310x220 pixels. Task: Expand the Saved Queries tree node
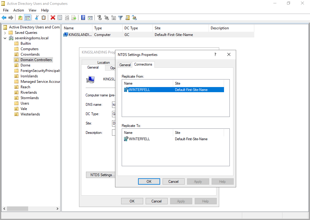pyautogui.click(x=5, y=33)
